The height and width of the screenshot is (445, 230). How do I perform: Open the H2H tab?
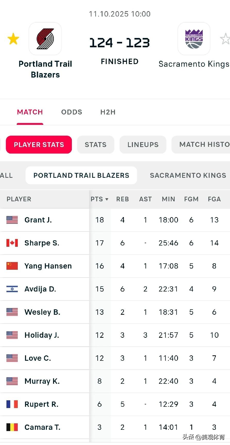108,112
